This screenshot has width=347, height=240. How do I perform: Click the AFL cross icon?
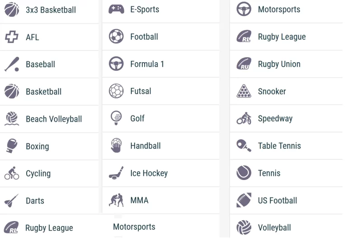tap(12, 37)
